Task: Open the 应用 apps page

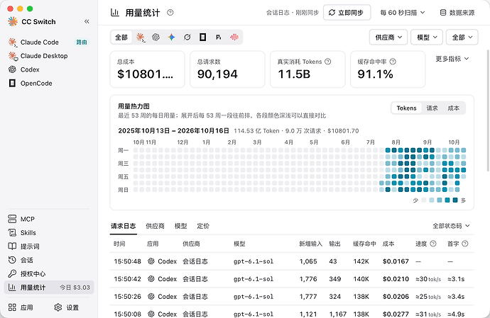Action: click(x=21, y=307)
